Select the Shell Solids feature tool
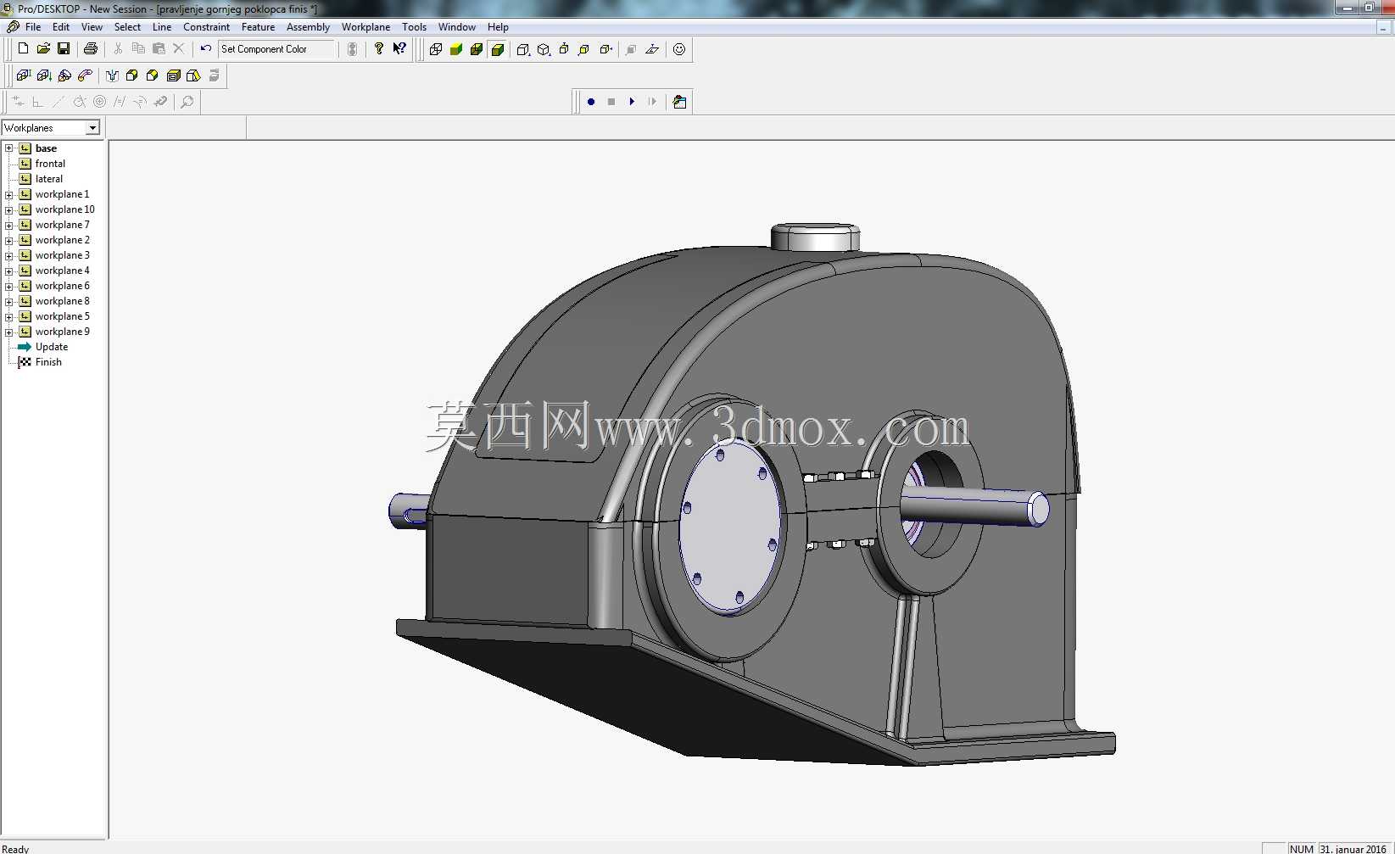The height and width of the screenshot is (854, 1395). [x=173, y=75]
